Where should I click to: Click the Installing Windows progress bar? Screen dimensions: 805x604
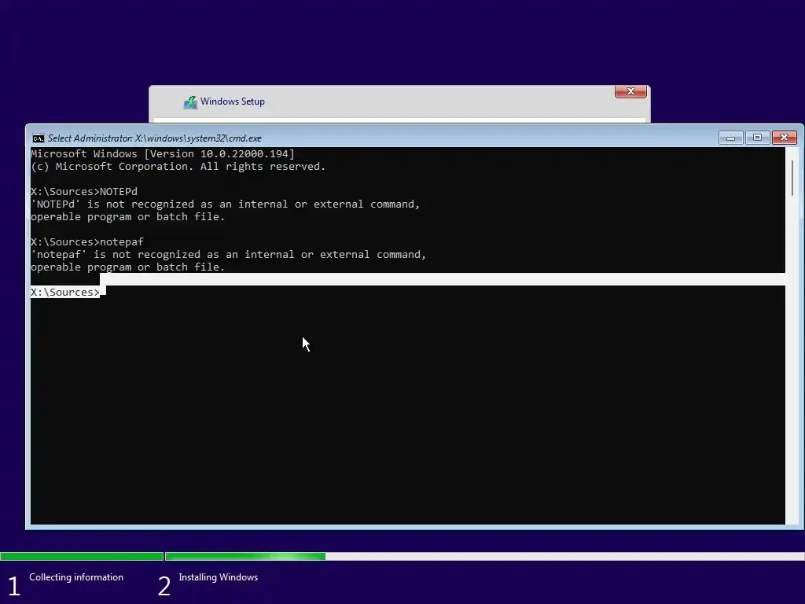(x=484, y=556)
